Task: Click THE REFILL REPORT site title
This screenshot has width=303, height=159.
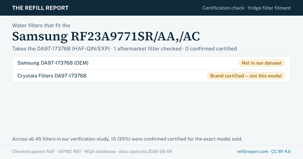Action: point(40,8)
